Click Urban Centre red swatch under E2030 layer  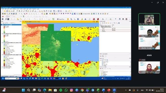click(x=4, y=54)
